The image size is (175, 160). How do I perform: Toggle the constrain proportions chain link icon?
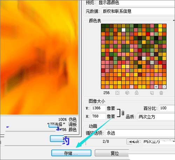pos(123,113)
